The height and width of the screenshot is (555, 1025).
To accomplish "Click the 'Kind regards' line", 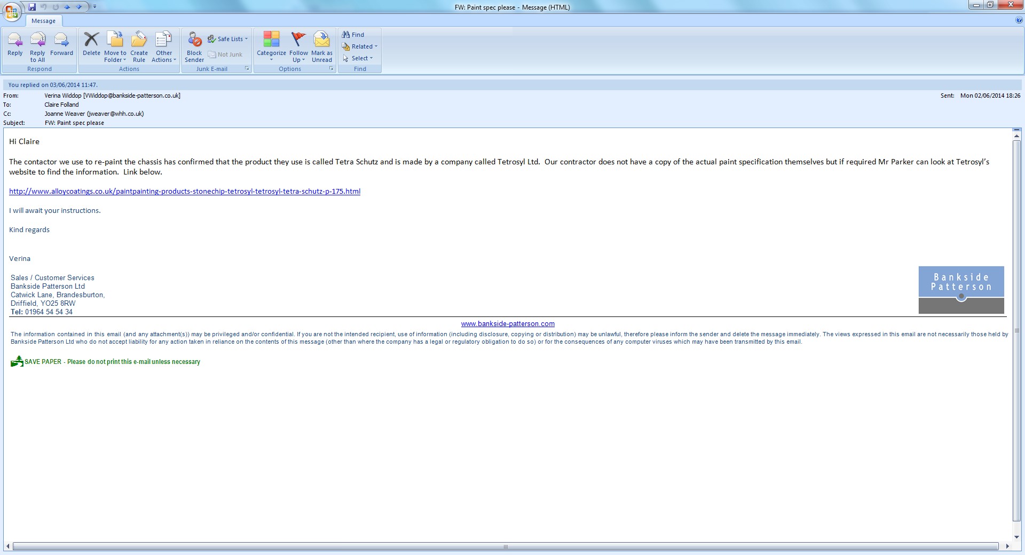I will (x=29, y=229).
